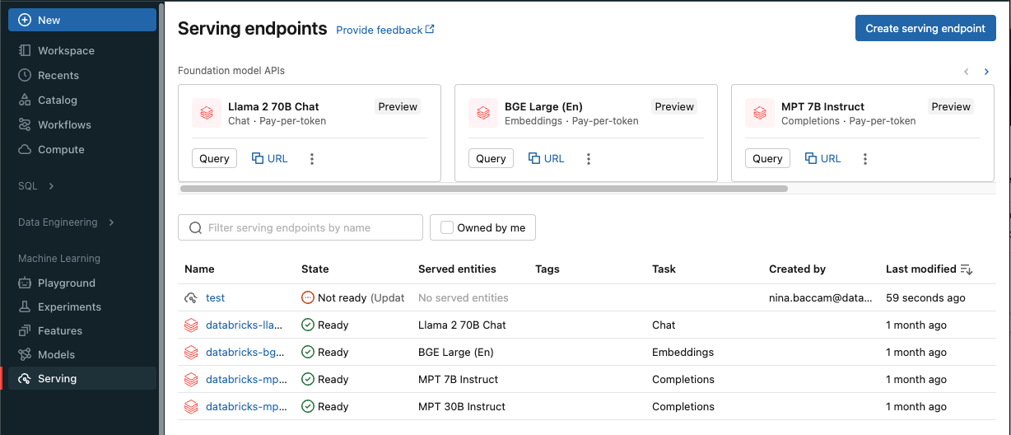The height and width of the screenshot is (435, 1011).
Task: Expand the SQL section in sidebar
Action: (51, 186)
